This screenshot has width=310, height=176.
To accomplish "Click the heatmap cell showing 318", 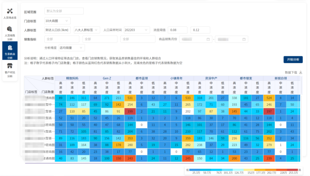I will coord(200,98).
